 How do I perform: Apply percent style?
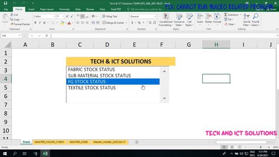(139, 23)
